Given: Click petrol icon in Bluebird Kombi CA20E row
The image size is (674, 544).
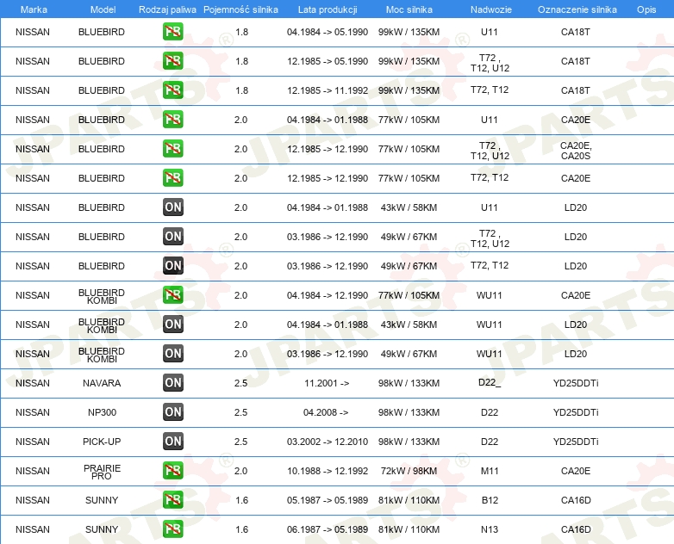Looking at the screenshot, I should coord(172,294).
